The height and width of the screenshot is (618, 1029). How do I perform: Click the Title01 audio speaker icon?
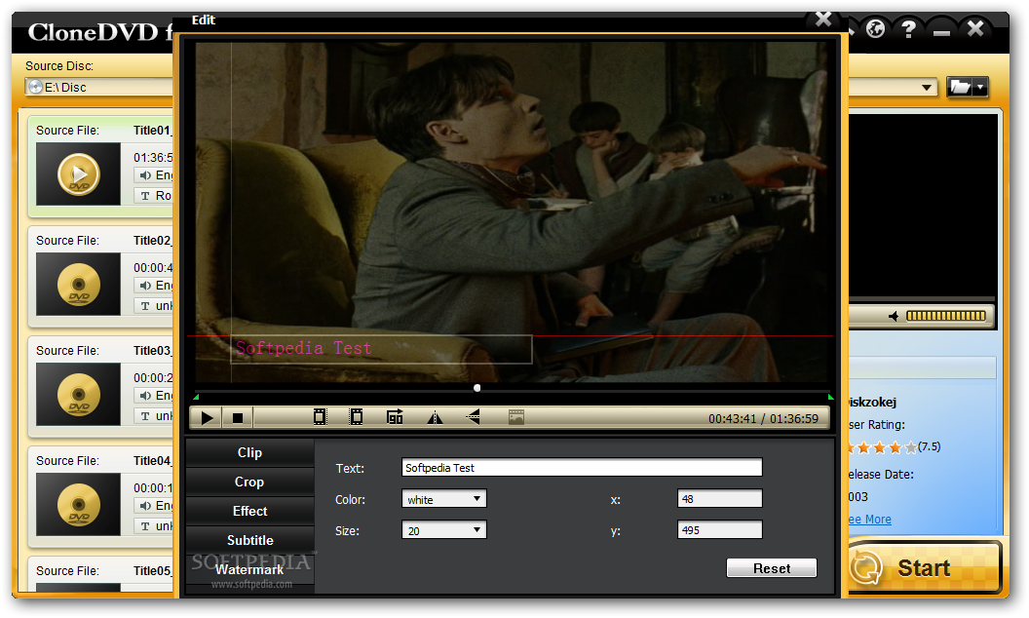tap(145, 174)
